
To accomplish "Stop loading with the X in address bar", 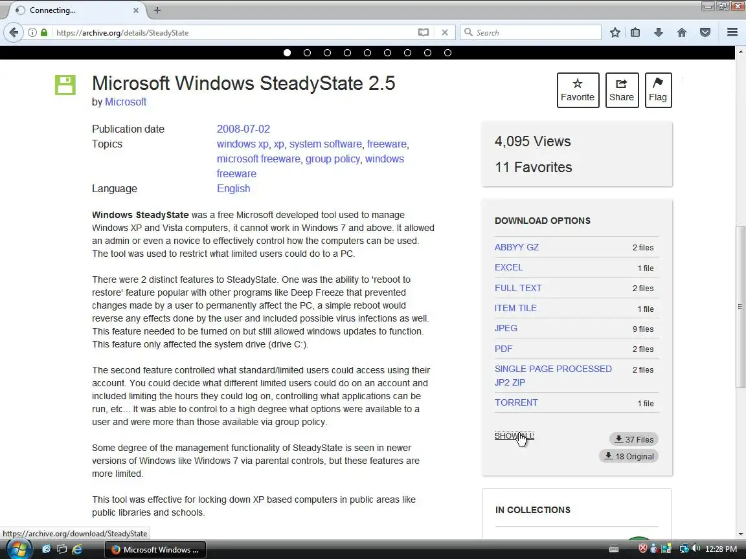I will click(445, 32).
